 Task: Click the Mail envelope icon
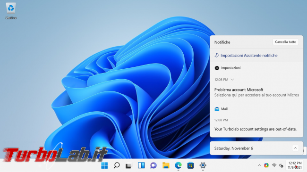click(x=217, y=109)
